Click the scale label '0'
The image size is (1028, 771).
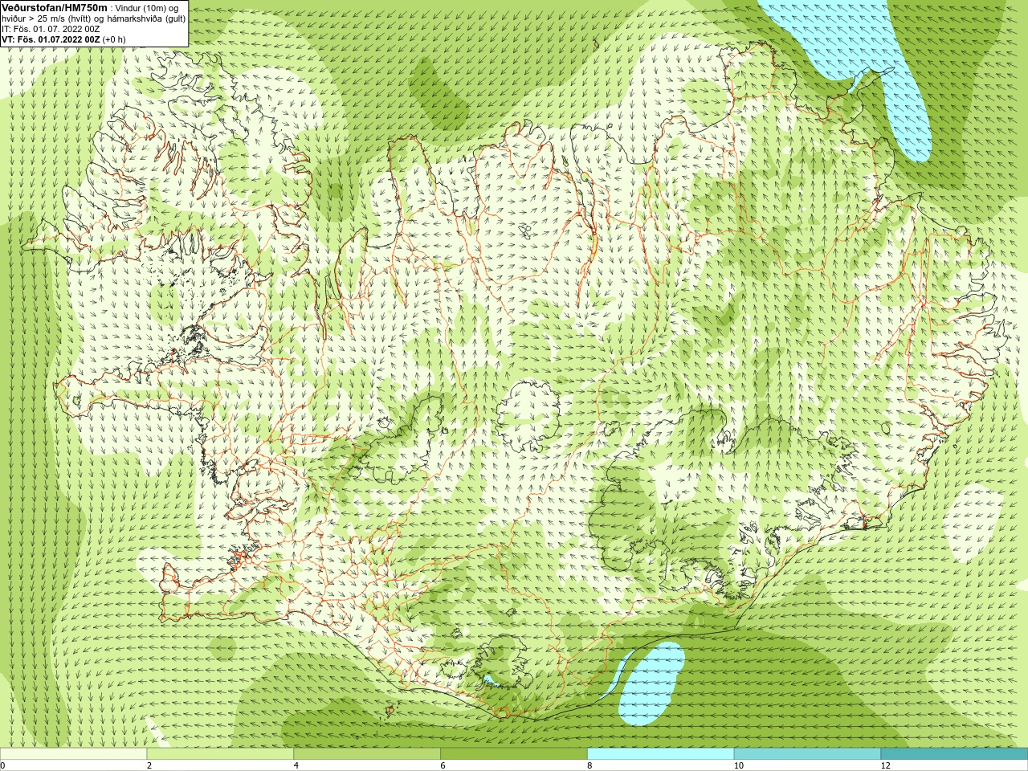click(3, 765)
